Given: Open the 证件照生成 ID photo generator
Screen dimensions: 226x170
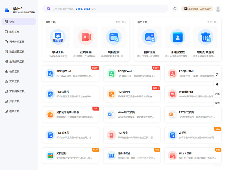Looking at the screenshot, I should (178, 37).
